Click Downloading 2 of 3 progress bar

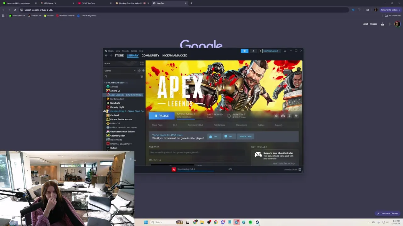205,171
